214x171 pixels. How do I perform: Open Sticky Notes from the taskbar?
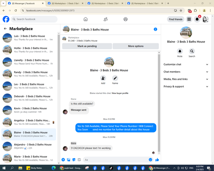click(34, 168)
